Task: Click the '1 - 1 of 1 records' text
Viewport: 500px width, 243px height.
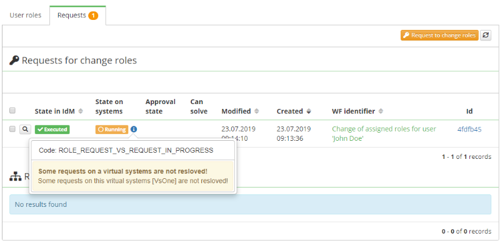Action: point(466,157)
